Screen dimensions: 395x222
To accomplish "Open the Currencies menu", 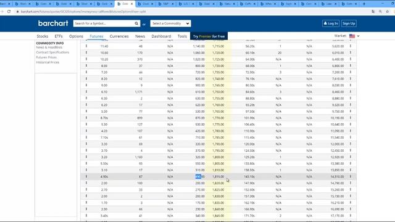I will tap(119, 36).
